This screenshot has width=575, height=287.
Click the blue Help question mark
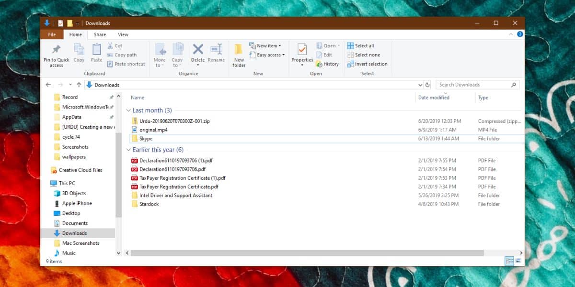coord(520,34)
